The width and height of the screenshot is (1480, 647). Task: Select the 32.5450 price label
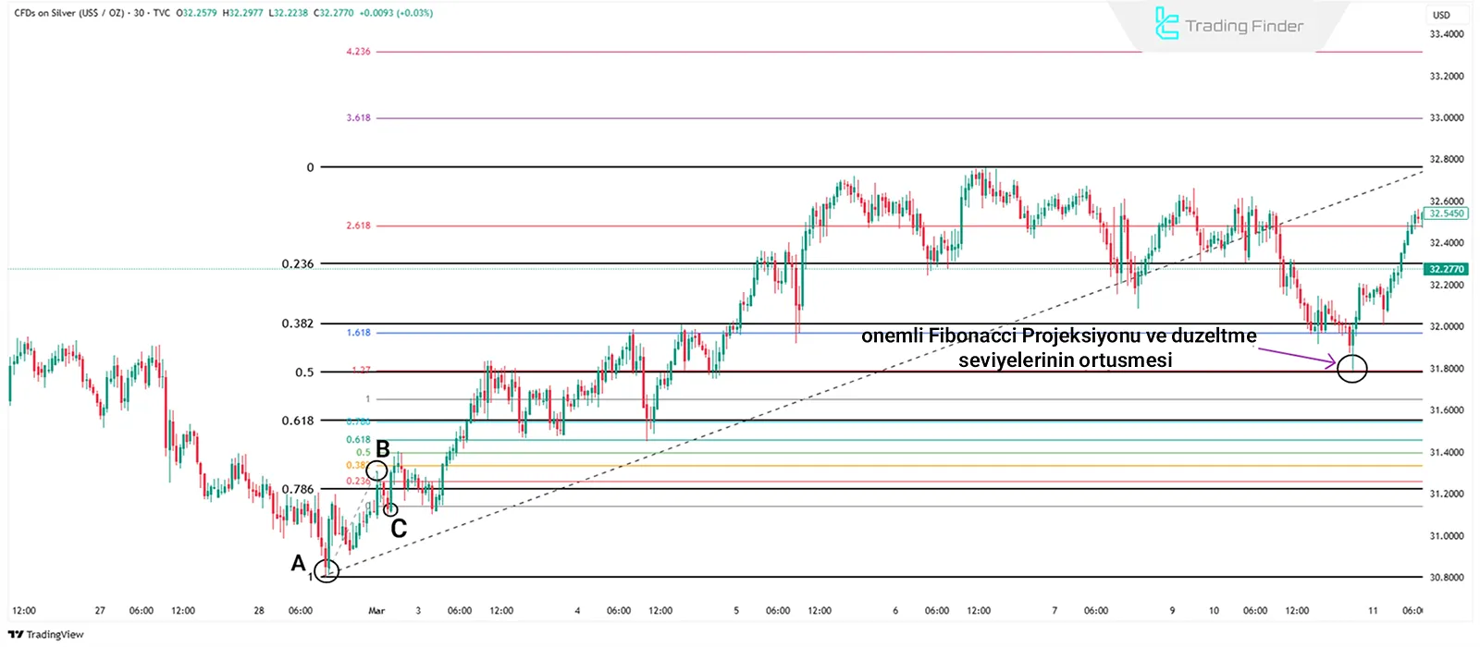tap(1447, 214)
